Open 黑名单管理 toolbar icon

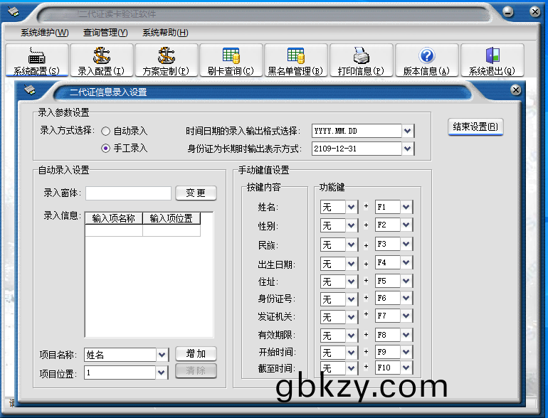[295, 55]
